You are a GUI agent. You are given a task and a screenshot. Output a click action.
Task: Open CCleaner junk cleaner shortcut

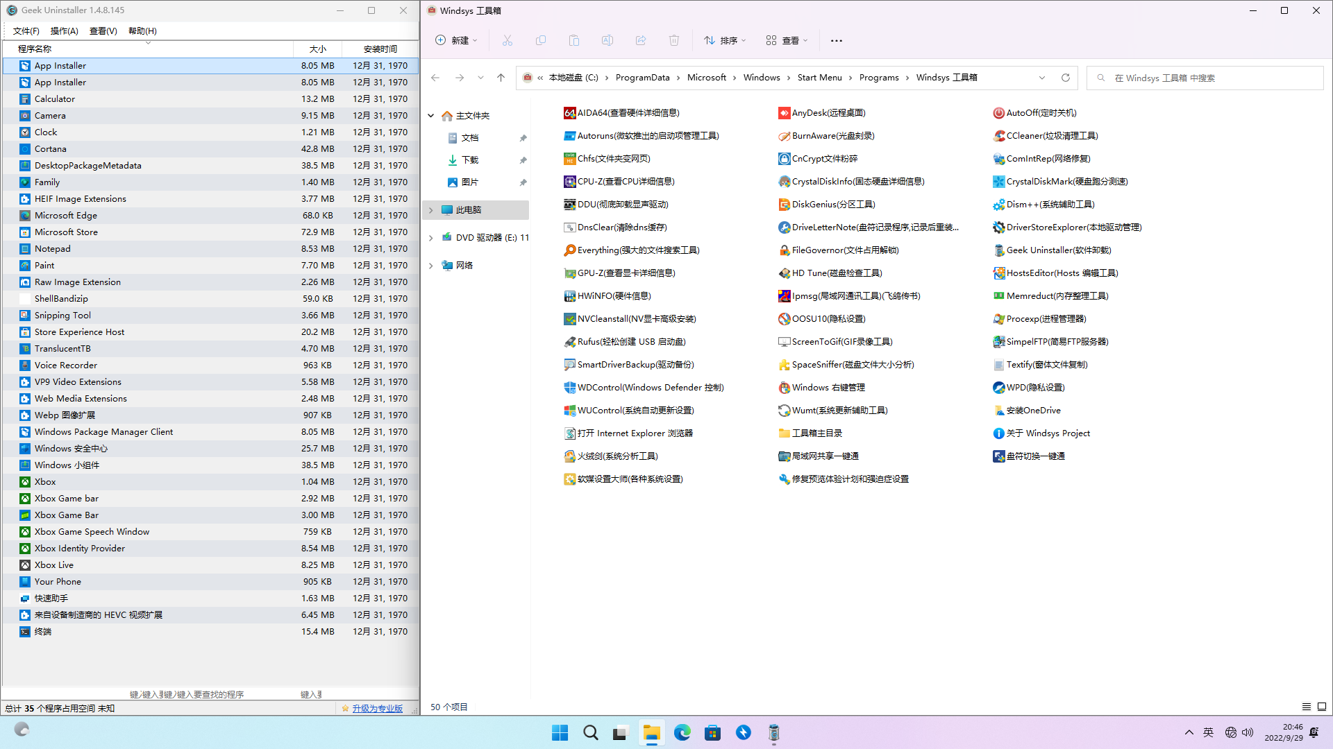pos(1051,136)
